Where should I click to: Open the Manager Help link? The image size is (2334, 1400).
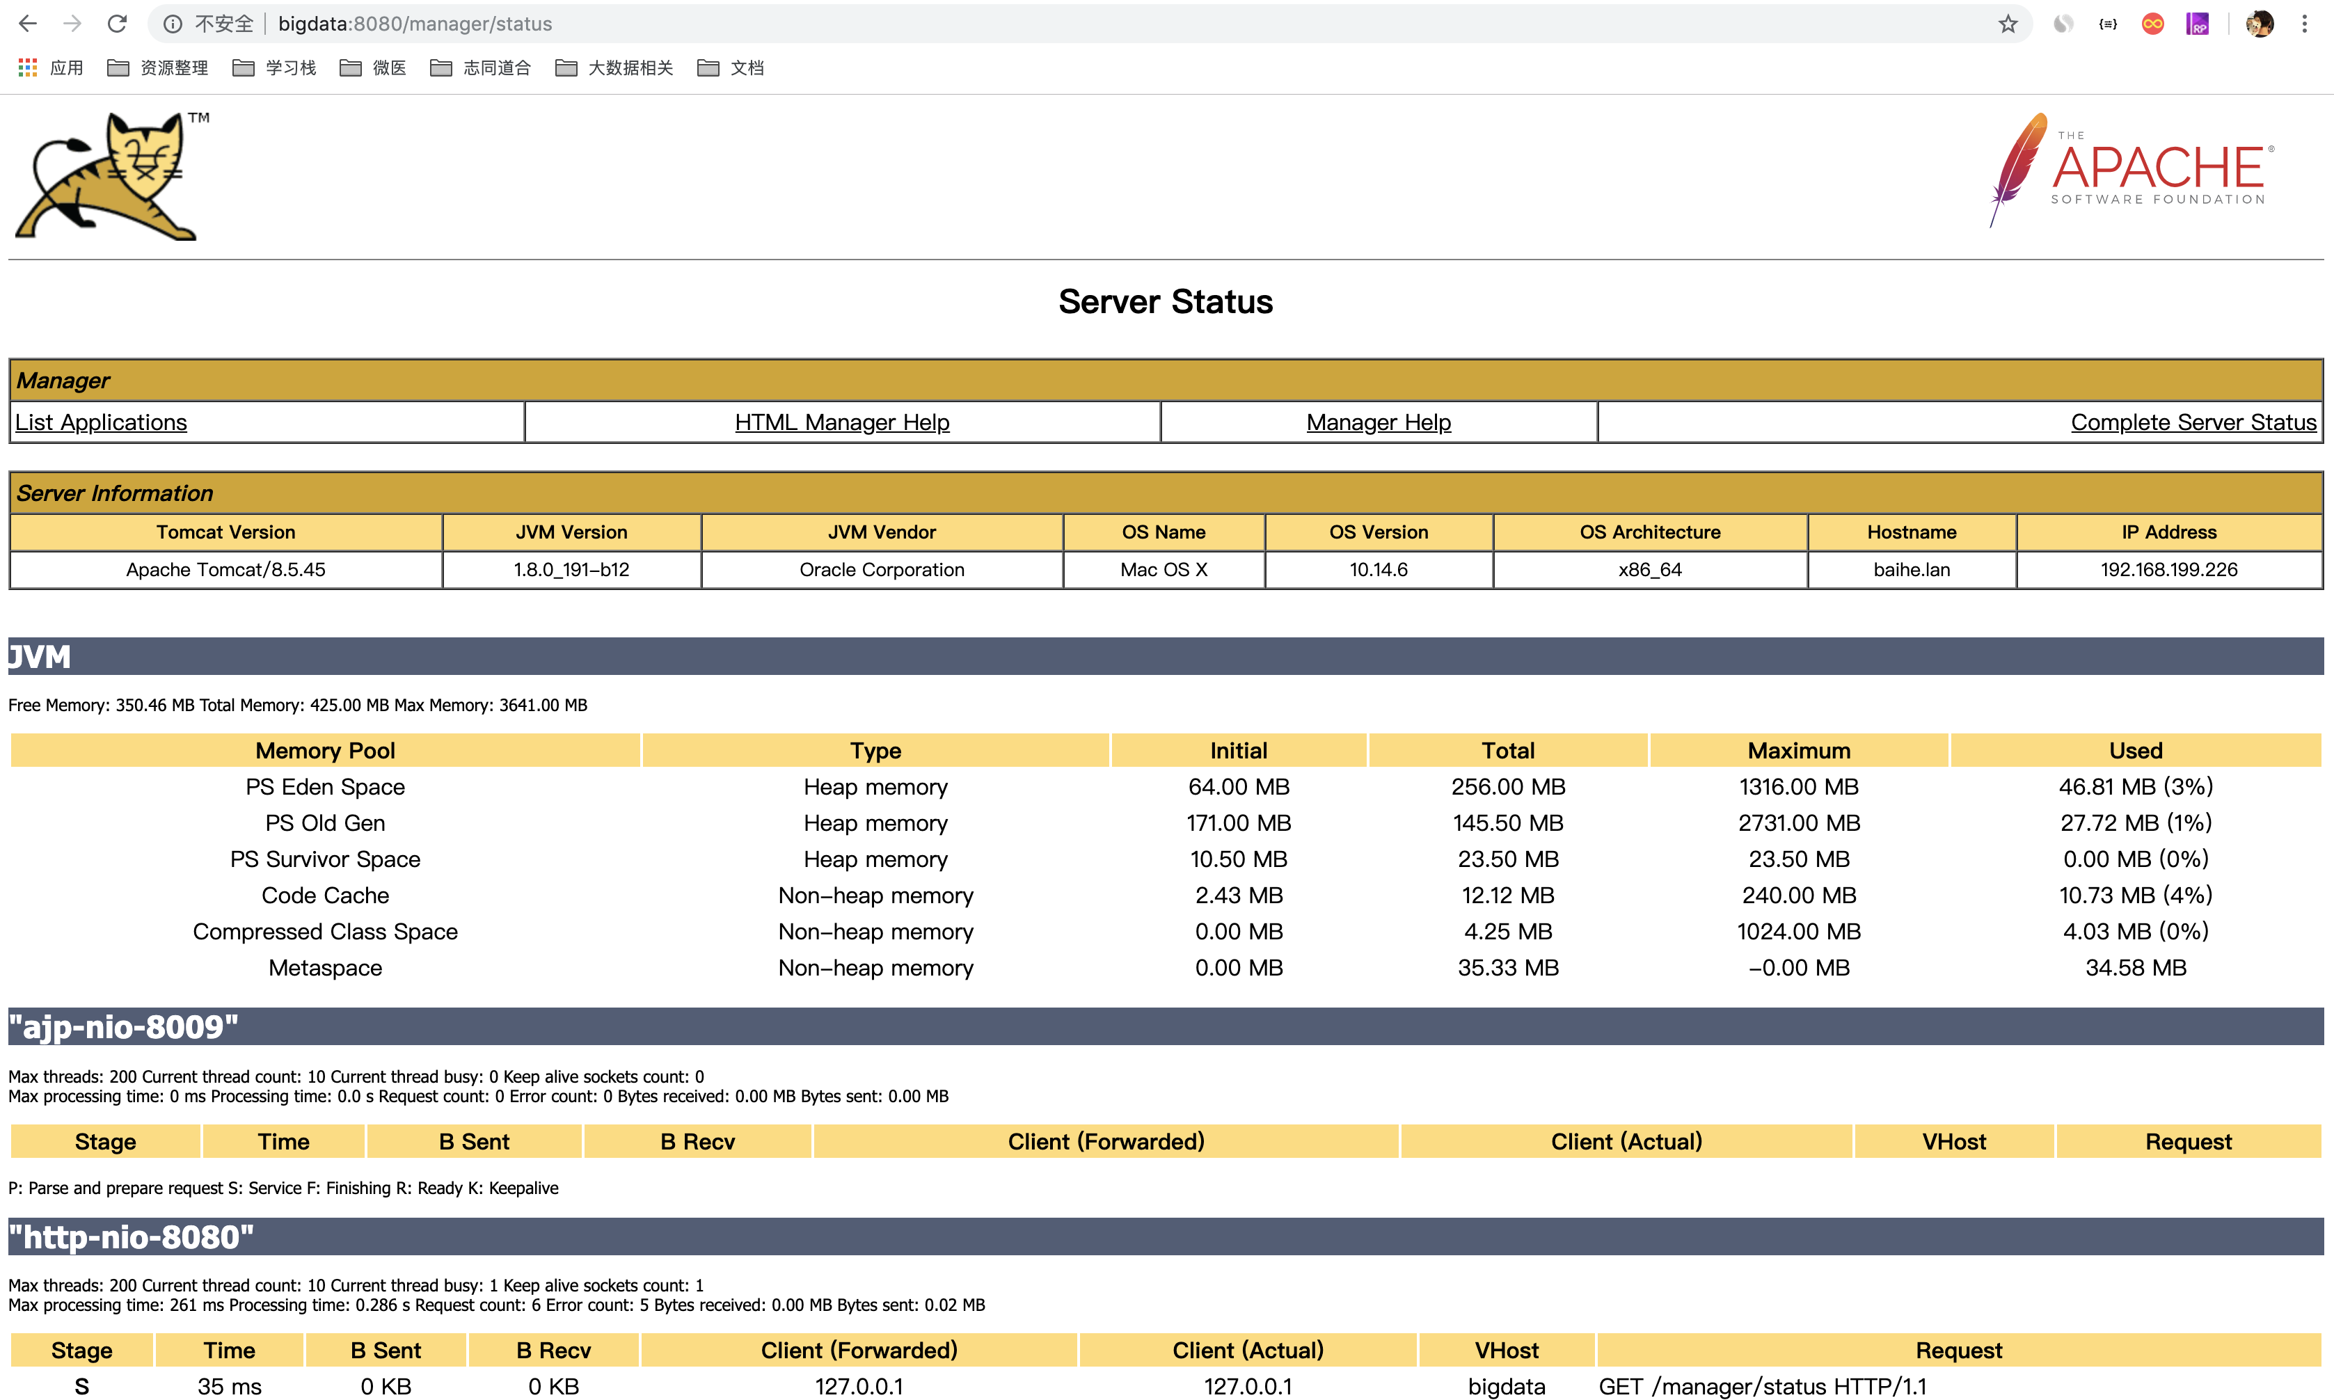click(x=1379, y=422)
